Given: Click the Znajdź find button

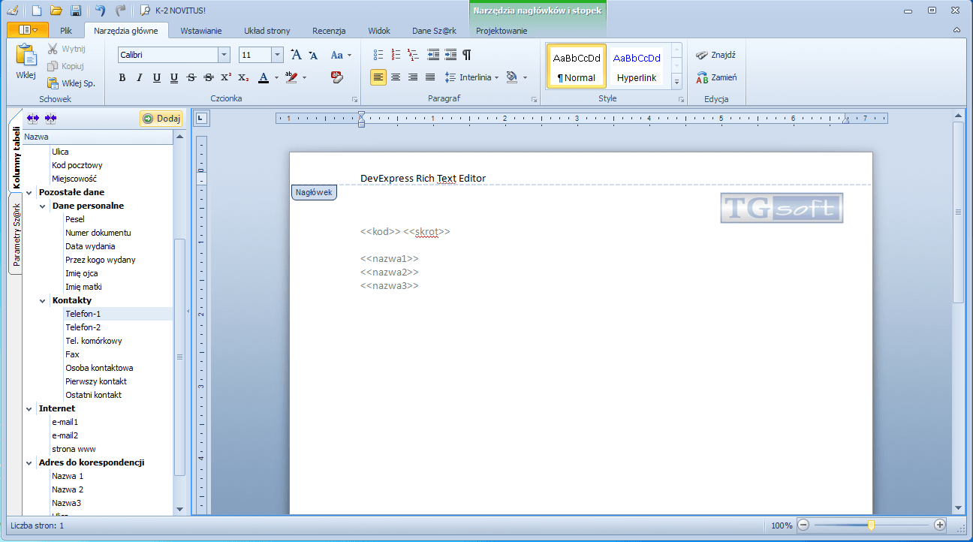Looking at the screenshot, I should pyautogui.click(x=716, y=55).
